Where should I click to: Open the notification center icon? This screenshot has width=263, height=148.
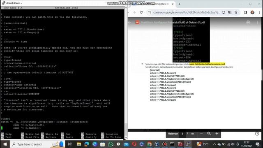point(258,144)
